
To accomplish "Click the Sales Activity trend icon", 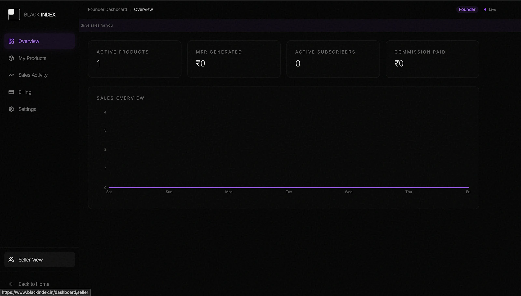I will pyautogui.click(x=11, y=75).
